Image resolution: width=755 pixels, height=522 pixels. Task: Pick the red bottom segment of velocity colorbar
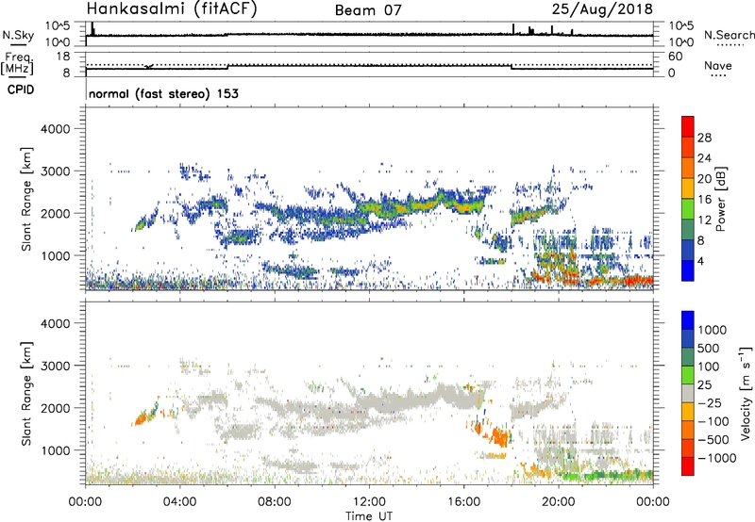click(x=688, y=466)
